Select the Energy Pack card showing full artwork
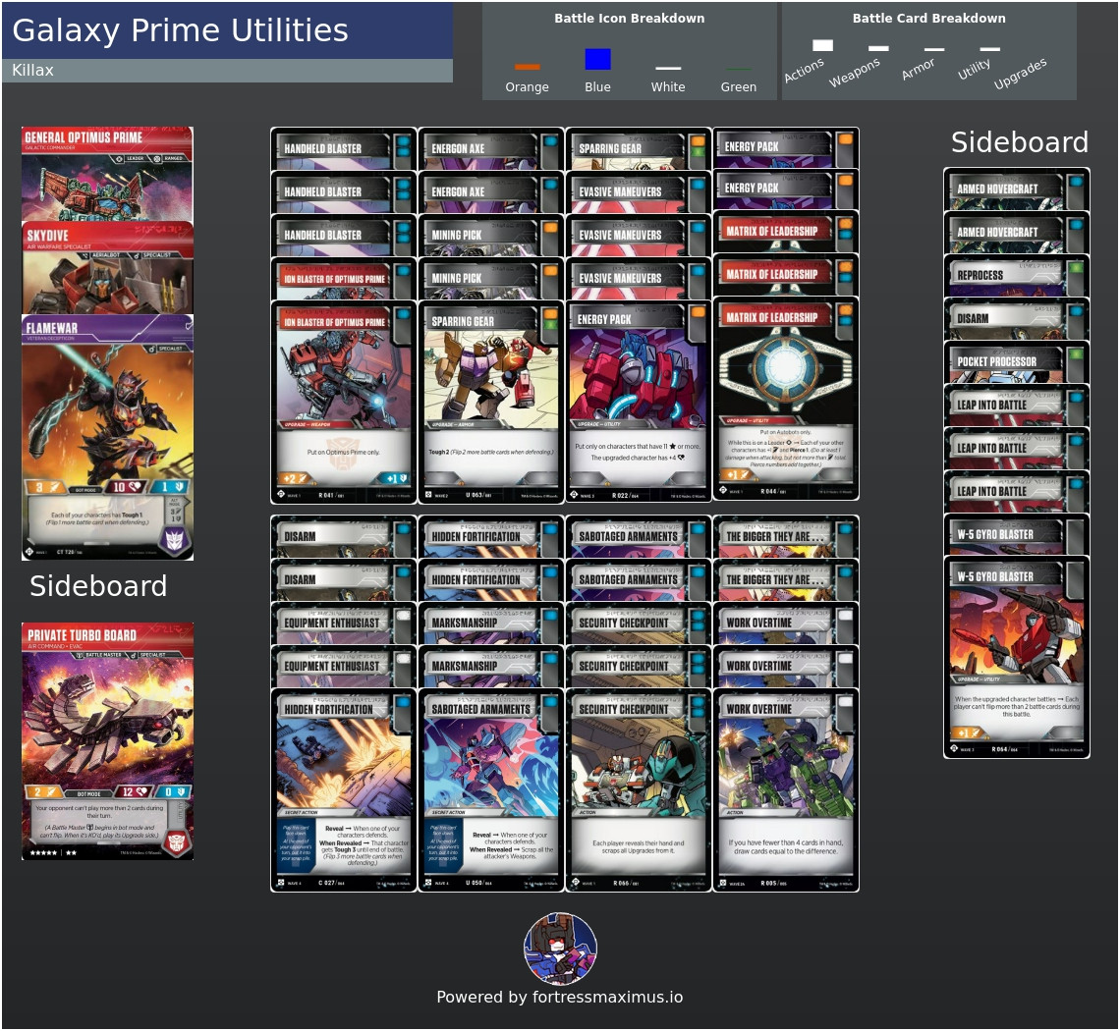The width and height of the screenshot is (1120, 1031). [638, 402]
